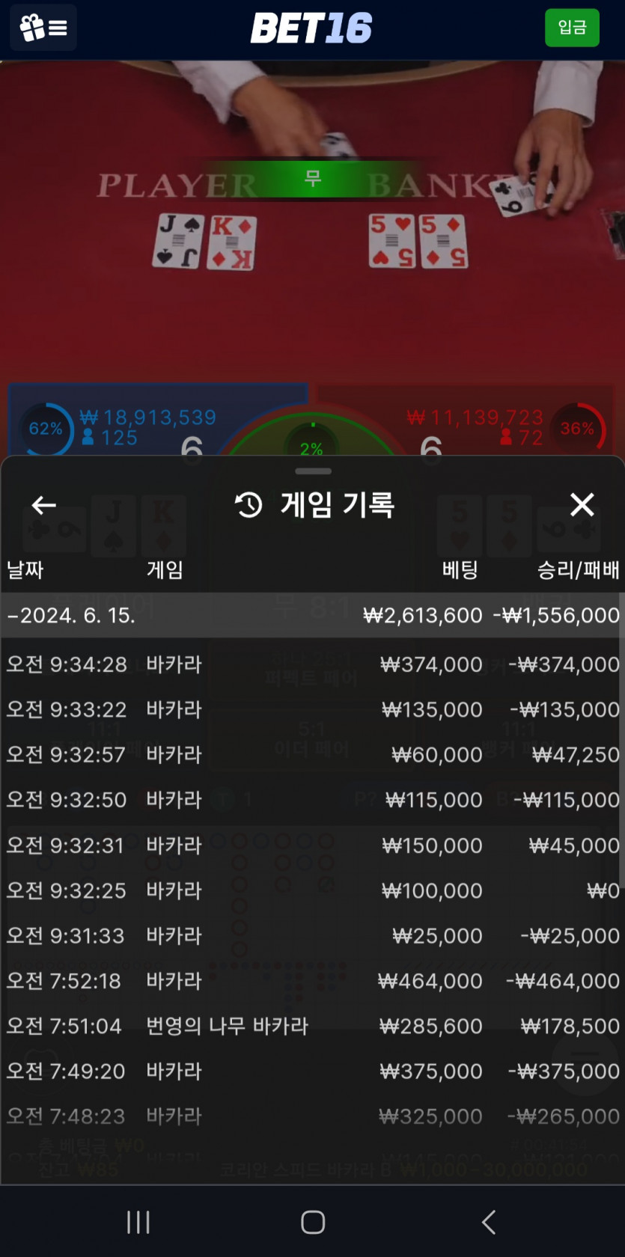Click the ₩47,250 win amount
This screenshot has width=625, height=1257.
[x=576, y=754]
